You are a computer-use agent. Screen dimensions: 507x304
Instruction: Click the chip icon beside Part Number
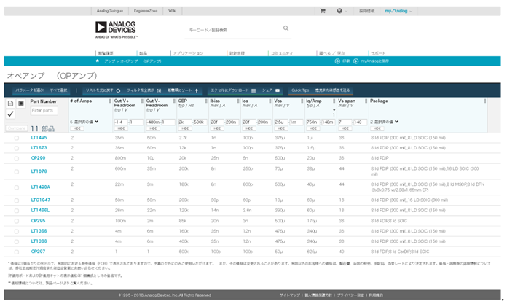click(x=21, y=104)
